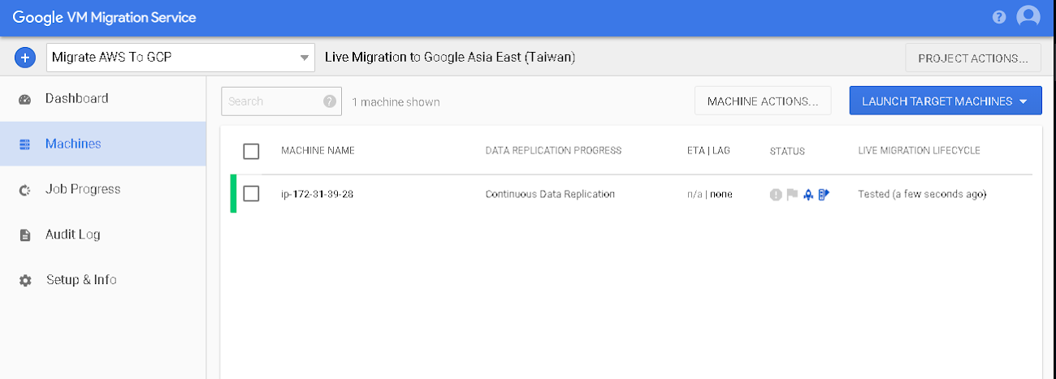Click the Project Actions button
Image resolution: width=1056 pixels, height=379 pixels.
click(973, 58)
